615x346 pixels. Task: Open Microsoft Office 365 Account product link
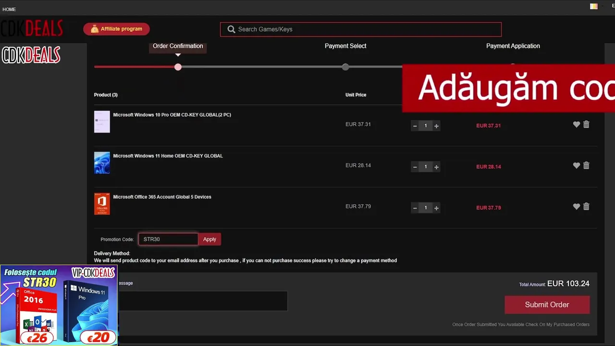pos(162,197)
